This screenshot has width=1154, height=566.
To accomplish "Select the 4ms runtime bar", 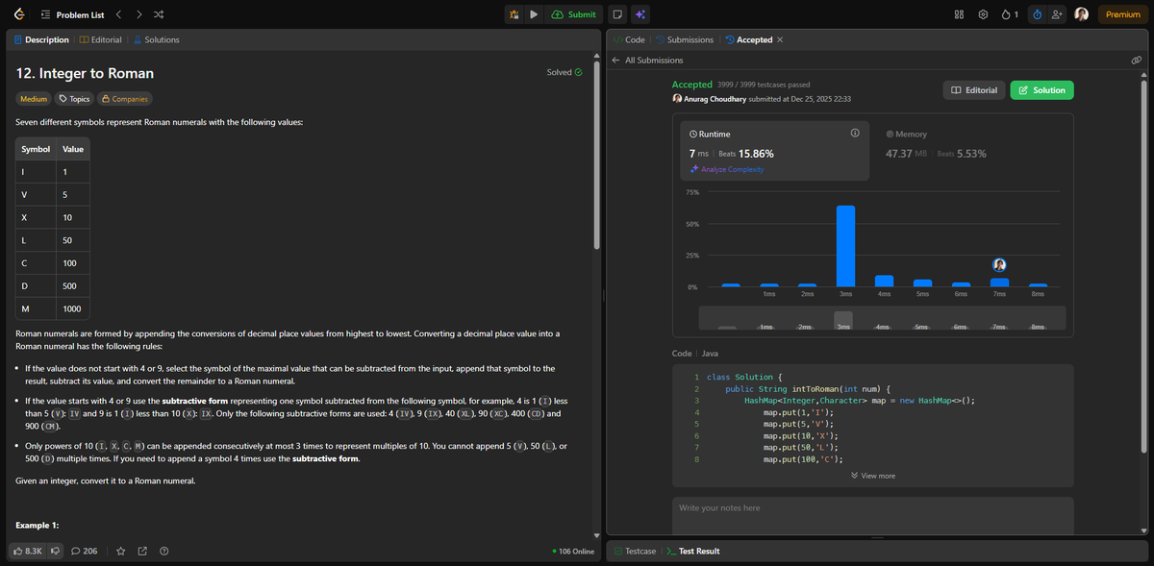I will 884,281.
